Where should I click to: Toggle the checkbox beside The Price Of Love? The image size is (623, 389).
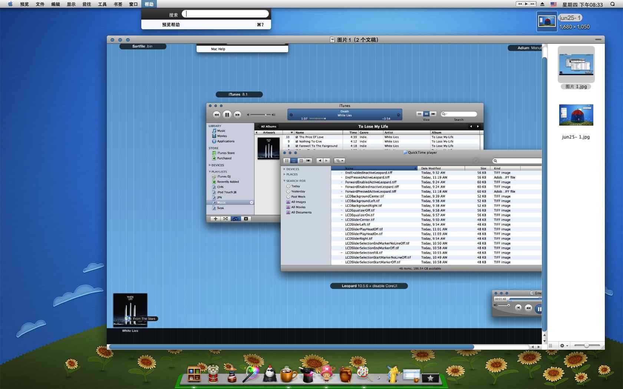click(x=297, y=137)
